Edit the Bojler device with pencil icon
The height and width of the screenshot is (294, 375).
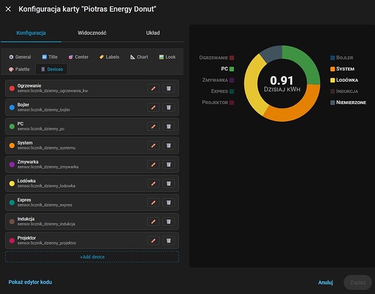pyautogui.click(x=153, y=108)
